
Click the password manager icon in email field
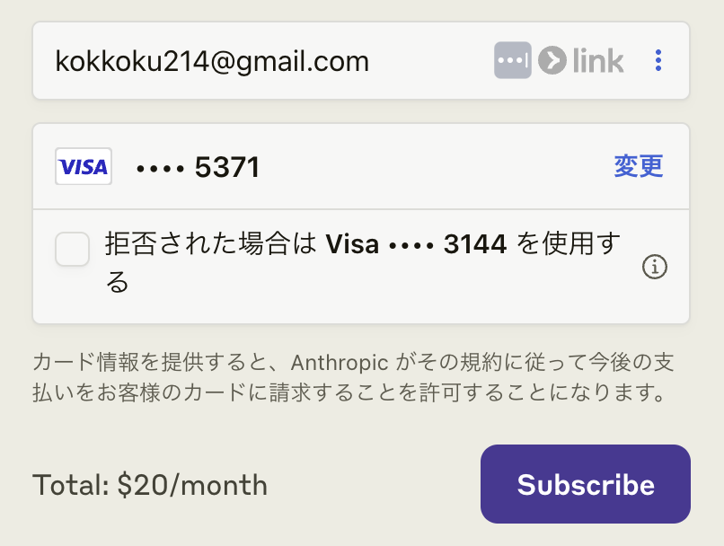512,61
